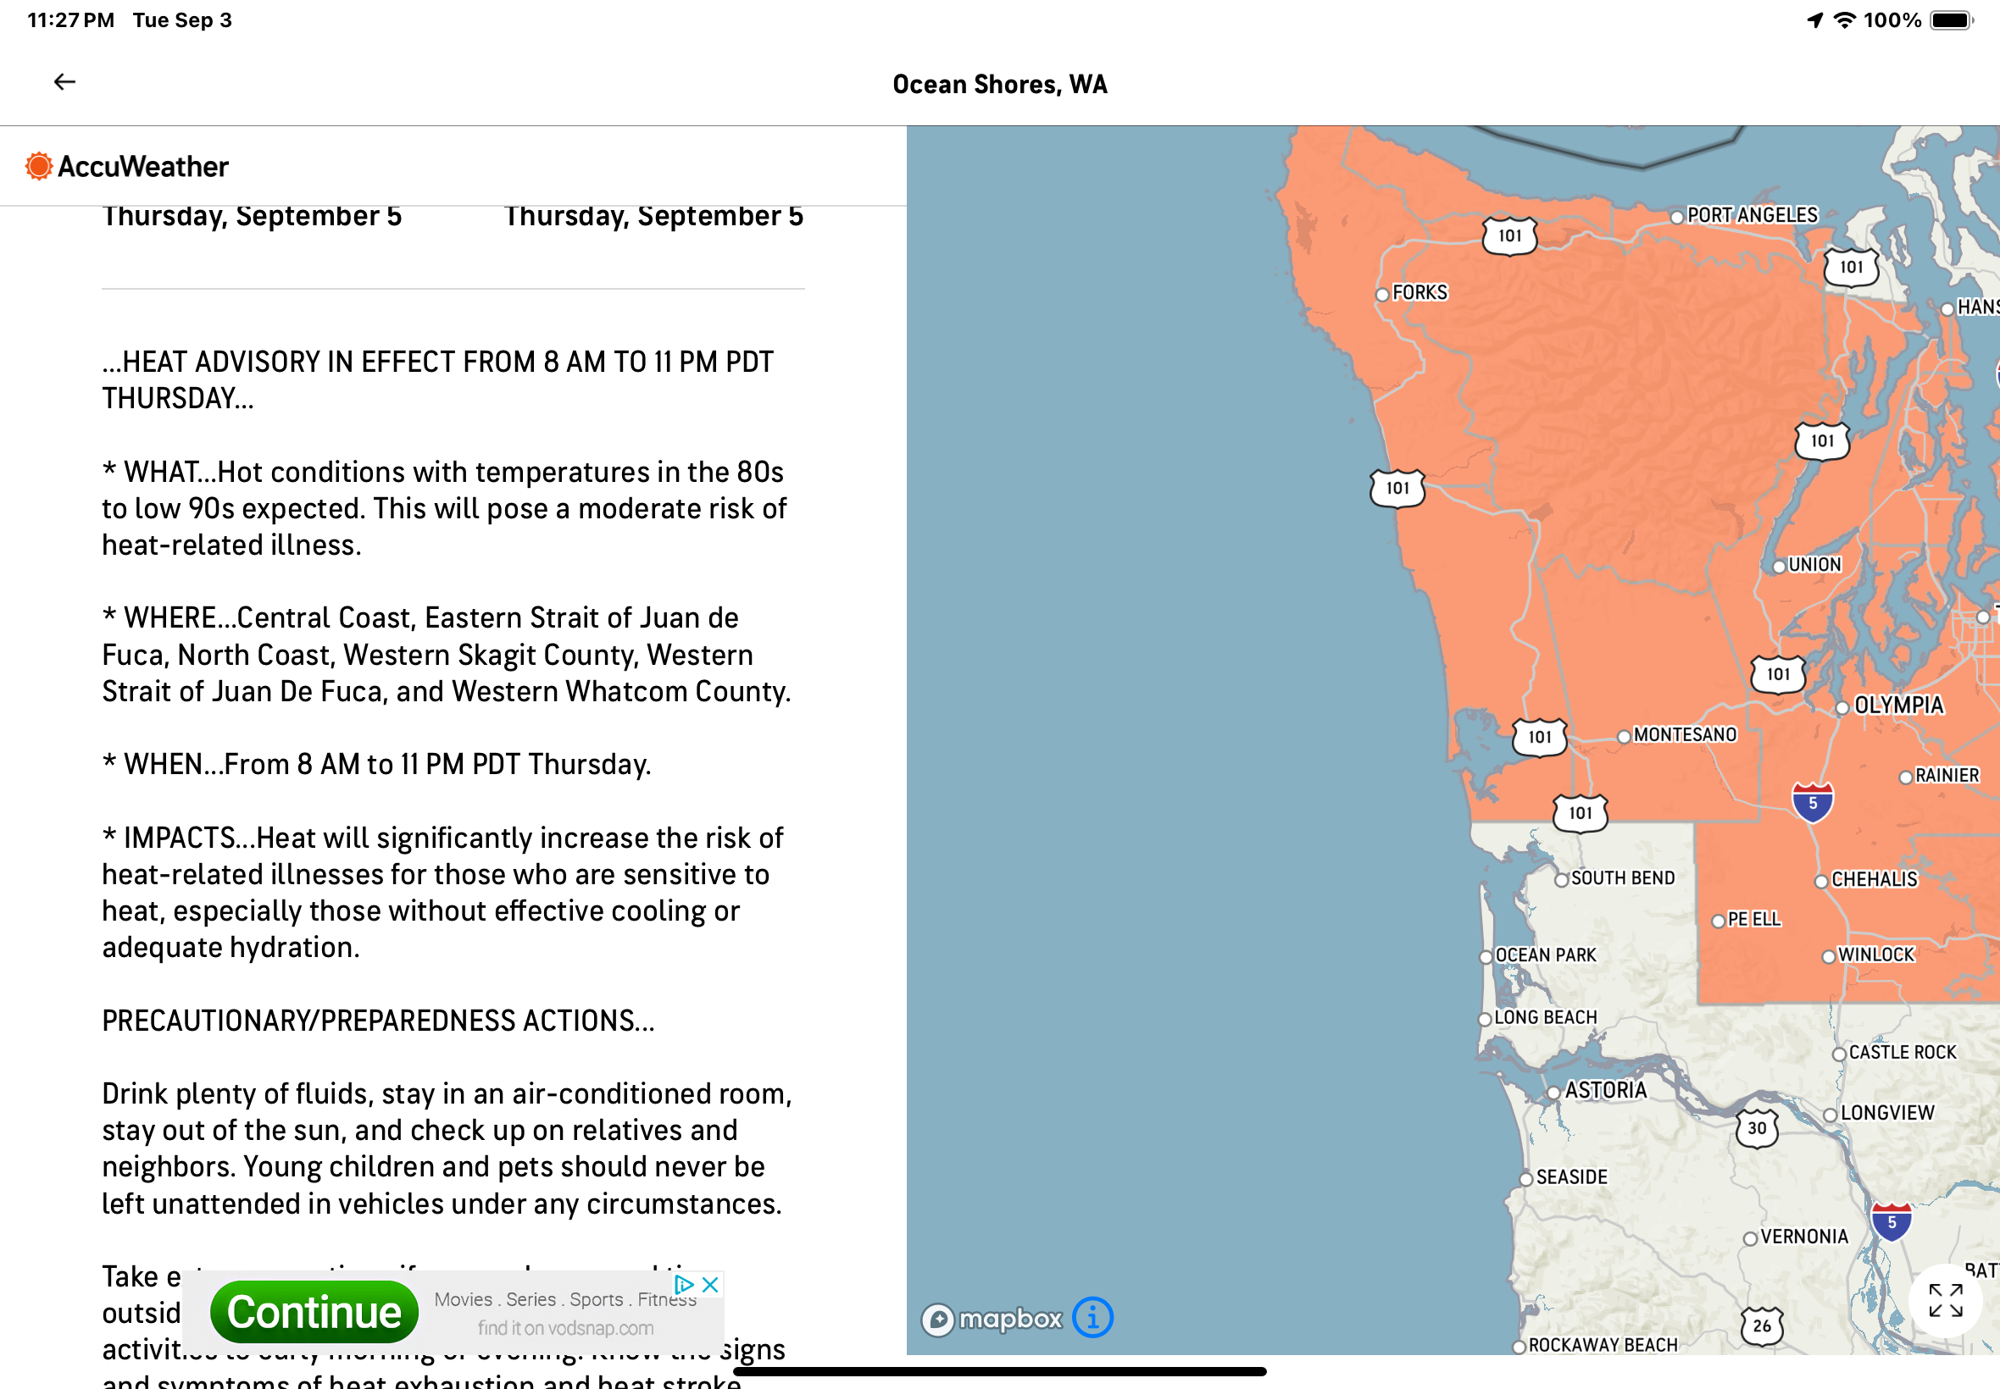Tap the right Thursday, September 5 date
The width and height of the screenshot is (2000, 1389).
coord(654,216)
